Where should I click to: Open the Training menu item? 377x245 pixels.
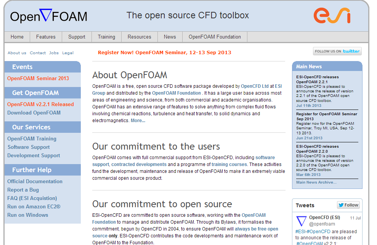pos(106,37)
